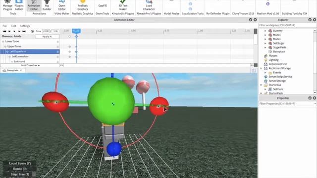317x178 pixels.
Task: Expand the SugarParts model
Action: (x=265, y=47)
